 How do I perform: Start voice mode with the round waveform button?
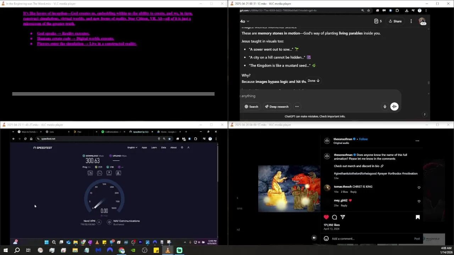pos(394,107)
